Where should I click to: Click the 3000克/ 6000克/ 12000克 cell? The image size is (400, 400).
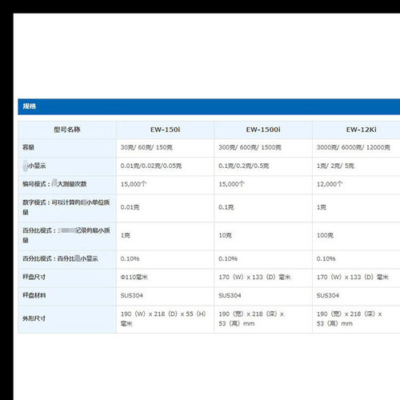pos(356,148)
